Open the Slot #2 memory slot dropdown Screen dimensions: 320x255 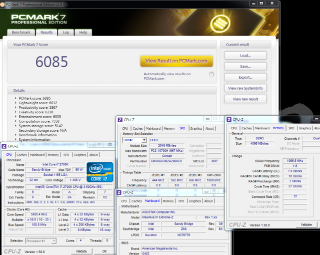(x=144, y=140)
